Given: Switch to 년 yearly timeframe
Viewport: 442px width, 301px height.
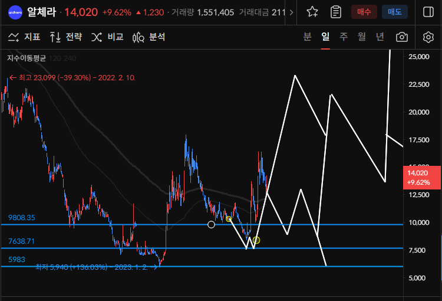Looking at the screenshot, I should tap(380, 37).
